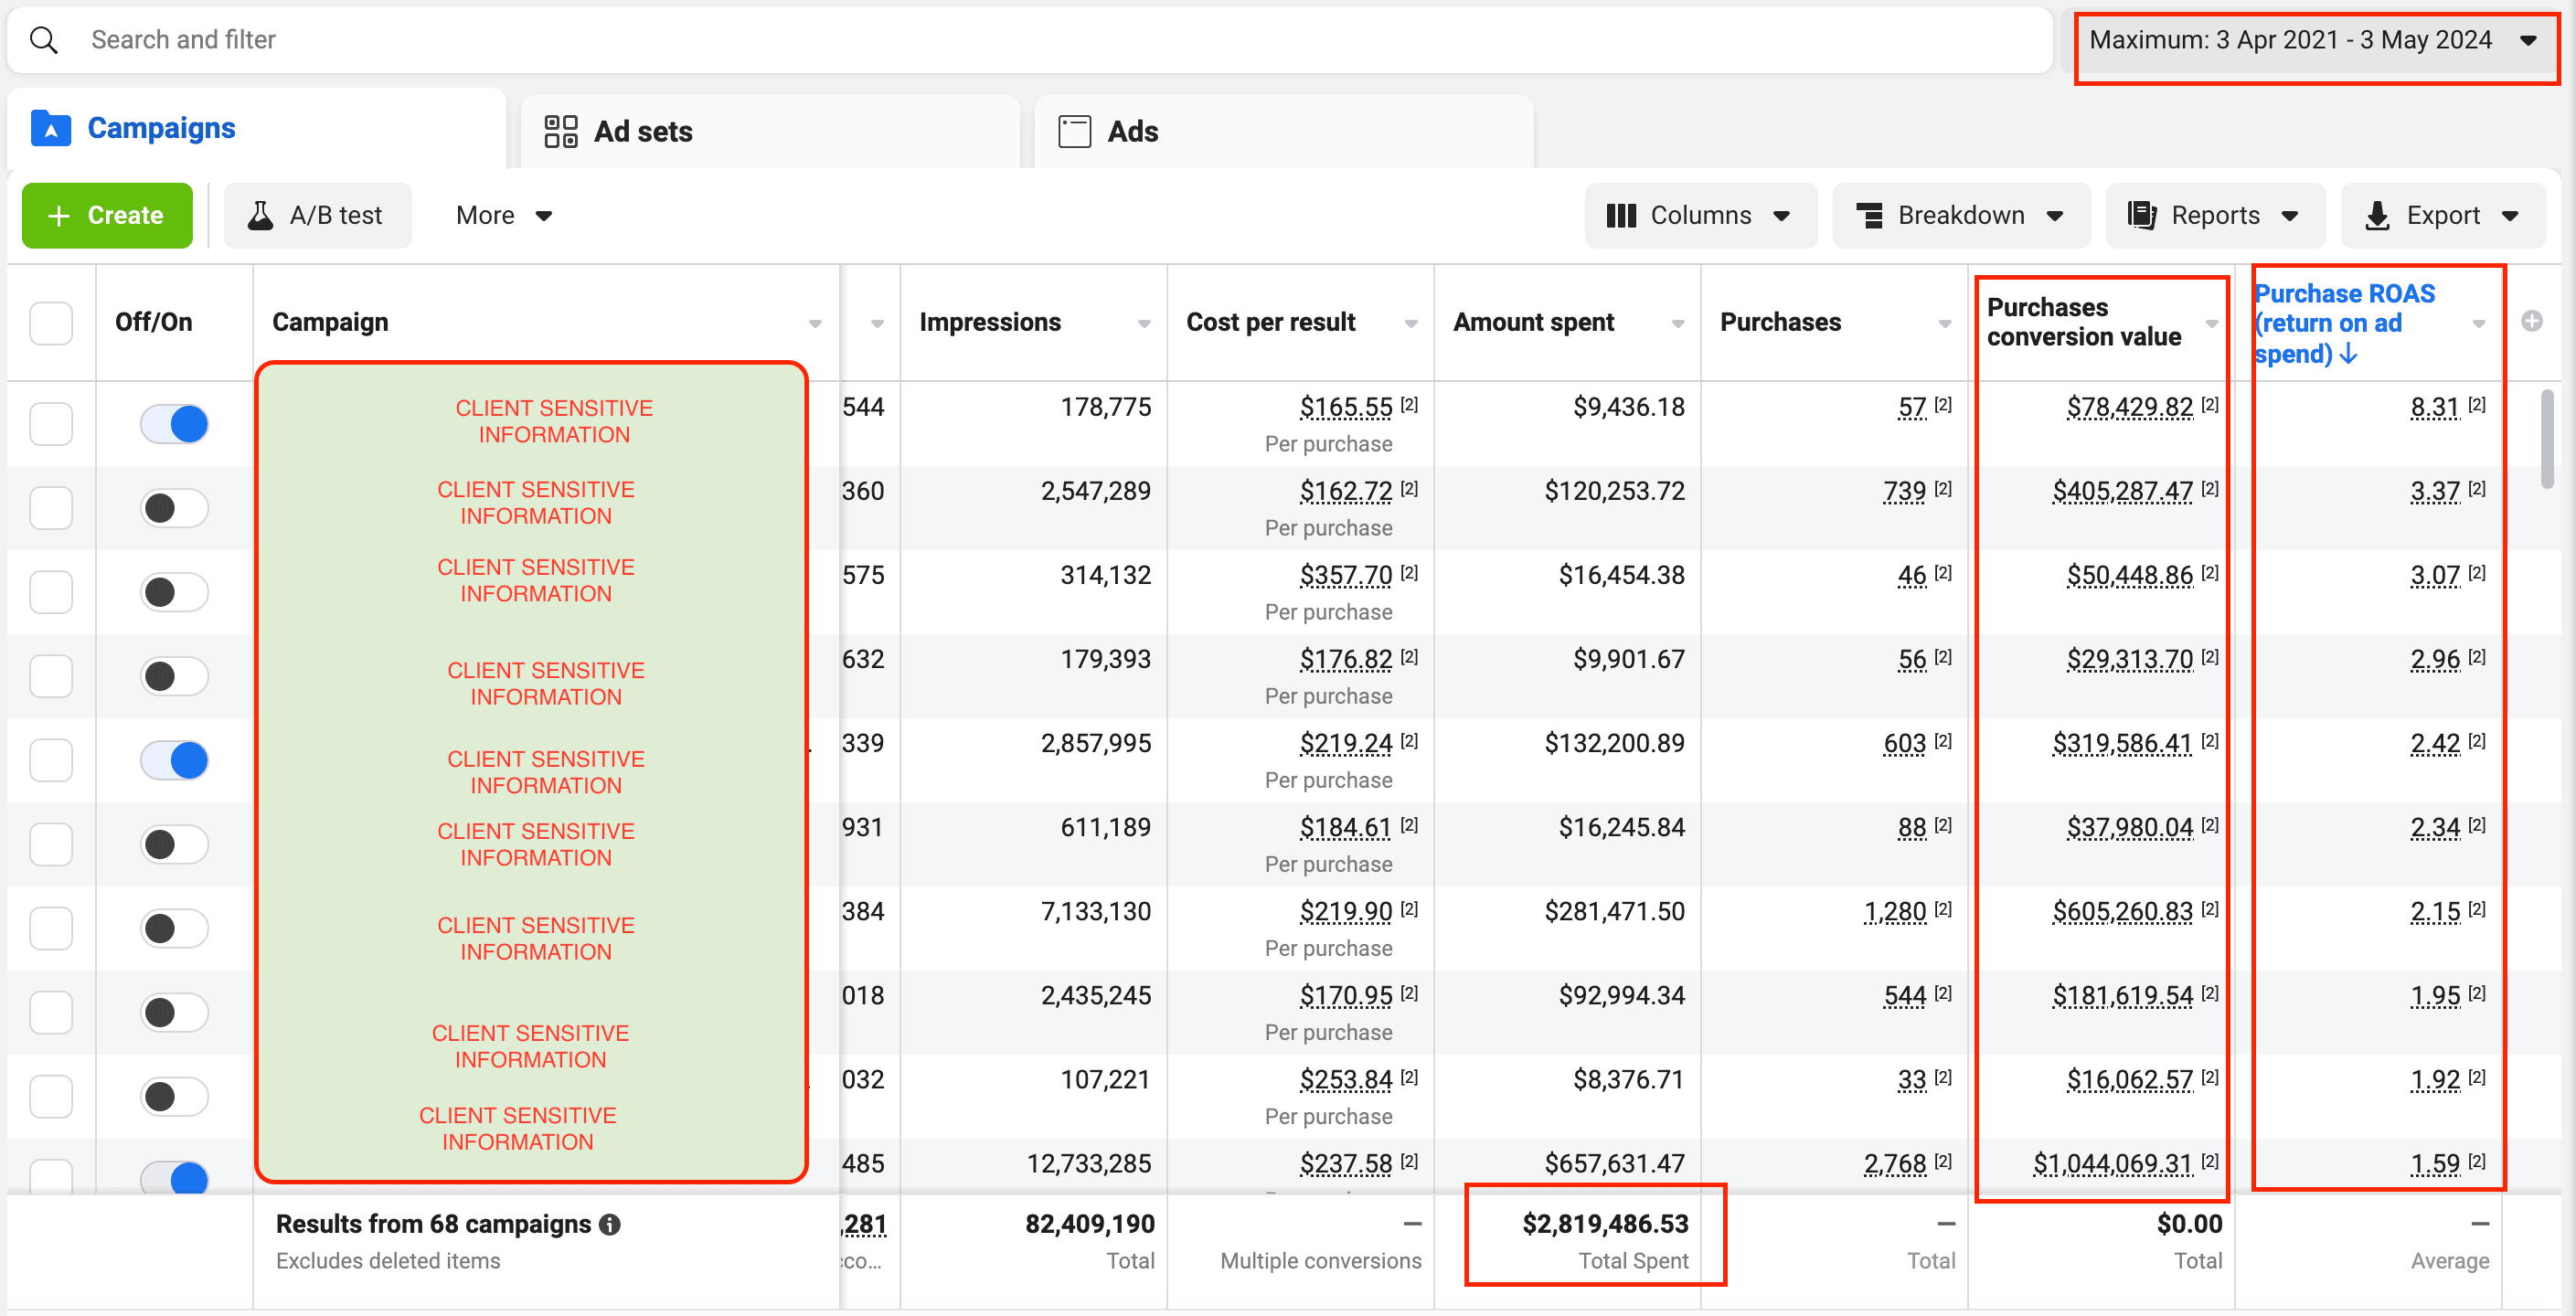Click the Export download icon

2377,215
